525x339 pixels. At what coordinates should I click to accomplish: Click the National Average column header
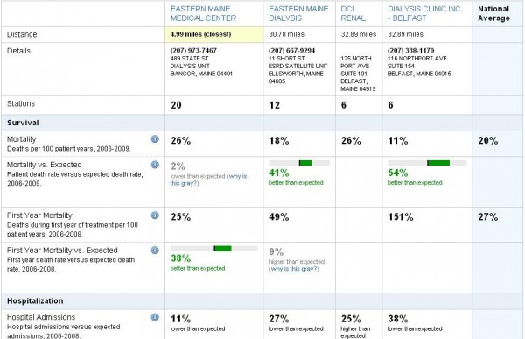[x=493, y=13]
